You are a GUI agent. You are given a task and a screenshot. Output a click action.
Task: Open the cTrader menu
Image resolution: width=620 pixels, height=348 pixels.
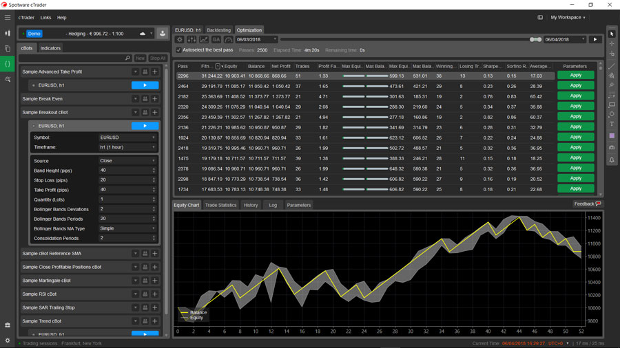(x=26, y=18)
